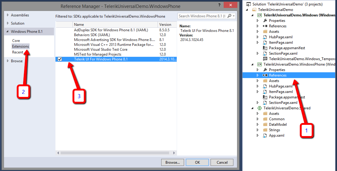The width and height of the screenshot is (337, 171).
Task: Click the wrench icon of Properties under TelerikUniversalDemo.Windows
Action: [x=265, y=21]
